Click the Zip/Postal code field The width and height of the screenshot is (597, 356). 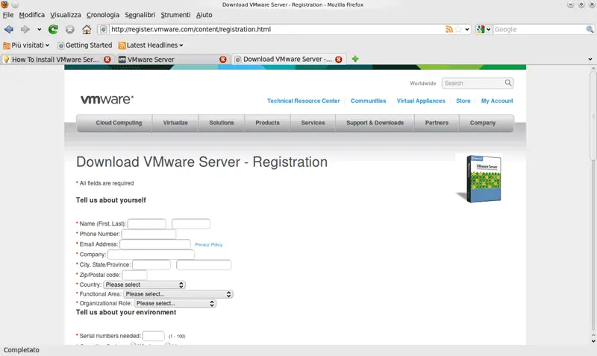pyautogui.click(x=134, y=275)
